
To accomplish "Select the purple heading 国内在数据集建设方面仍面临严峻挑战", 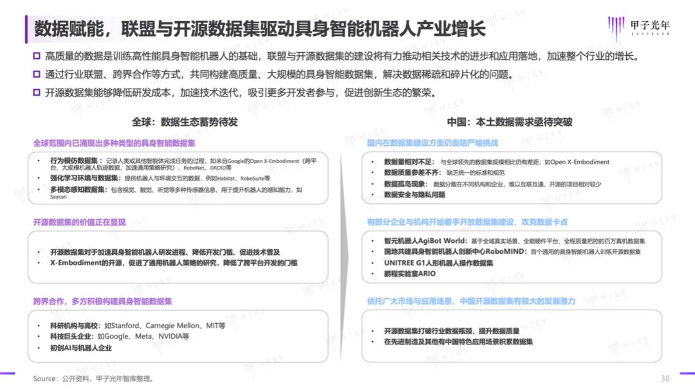I will [x=432, y=142].
